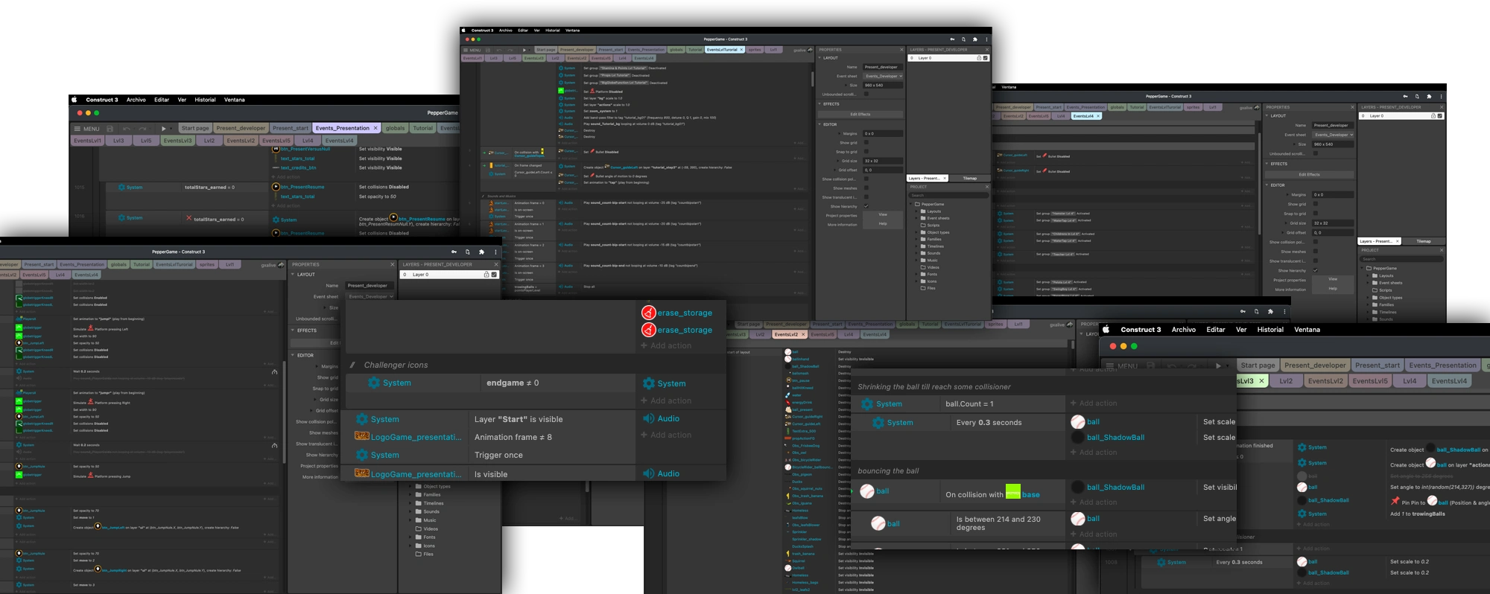1490x594 pixels.
Task: Click Project search field in top-center window
Action: 948,196
